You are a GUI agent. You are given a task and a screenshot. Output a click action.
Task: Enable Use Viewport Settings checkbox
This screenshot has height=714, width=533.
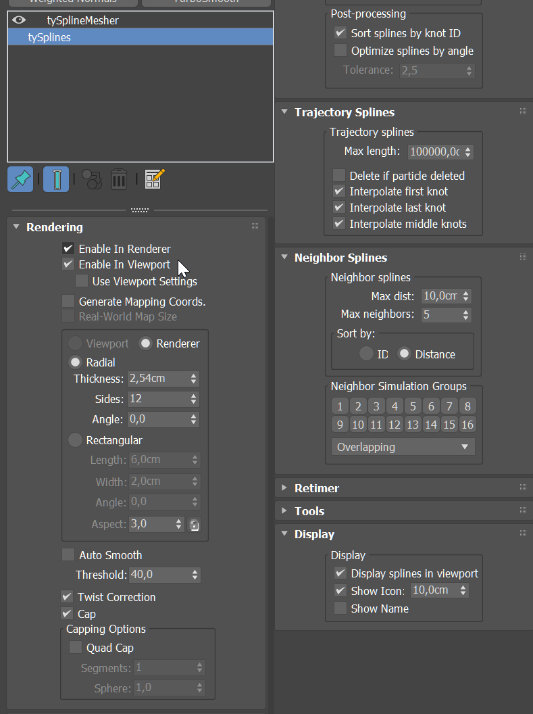tap(82, 281)
